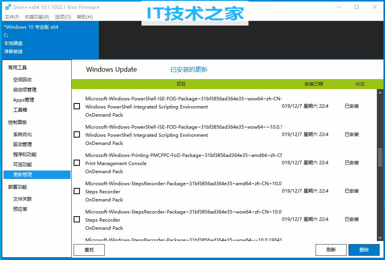Open the 帮助(H) menu
Image resolution: width=385 pixels, height=260 pixels.
click(x=85, y=17)
